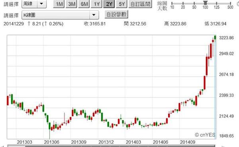Click the latest green candlestick at chart top
The height and width of the screenshot is (147, 239).
tap(215, 37)
